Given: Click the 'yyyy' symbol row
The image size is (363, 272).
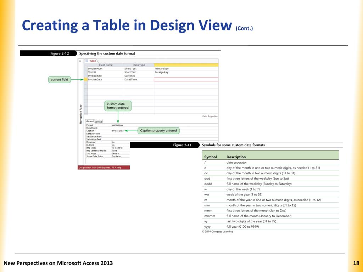Looking at the screenshot, I should [x=270, y=226].
